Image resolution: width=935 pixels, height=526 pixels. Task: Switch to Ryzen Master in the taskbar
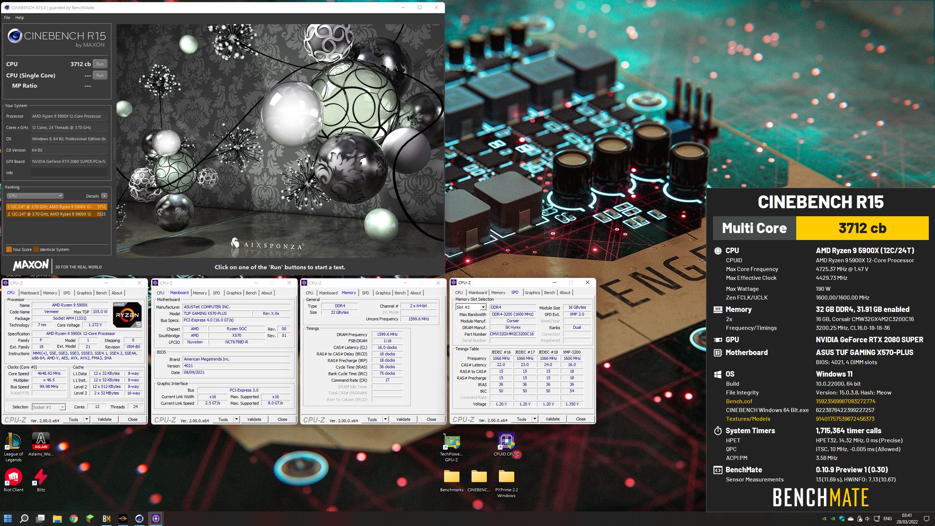pos(123,518)
